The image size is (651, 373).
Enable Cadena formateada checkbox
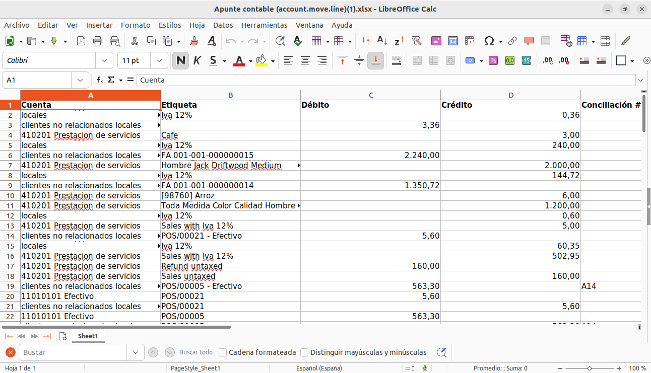(x=223, y=352)
